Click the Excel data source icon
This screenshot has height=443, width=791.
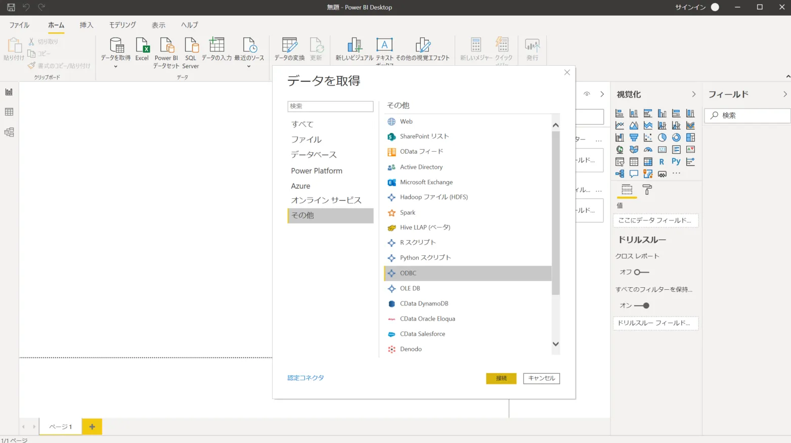coord(142,46)
